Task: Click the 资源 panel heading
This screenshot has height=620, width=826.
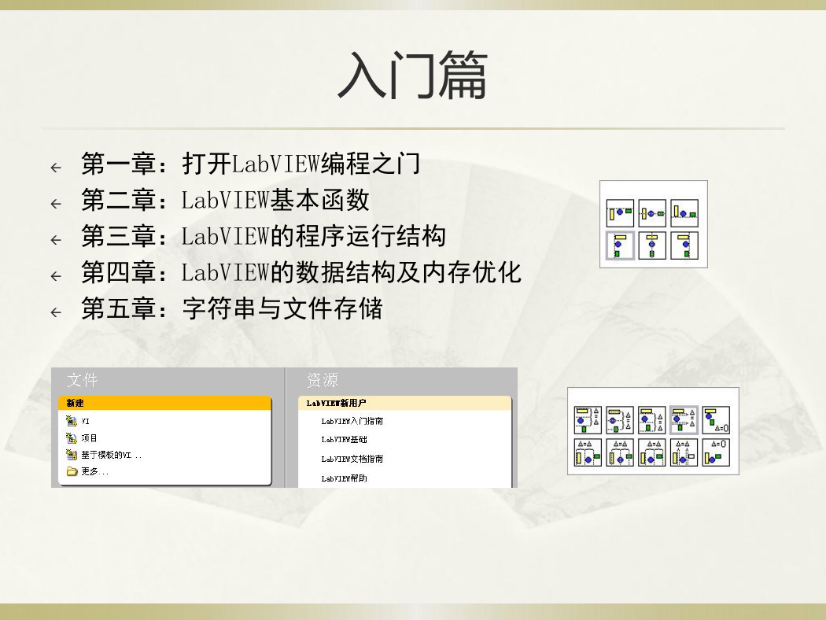Action: [x=322, y=380]
